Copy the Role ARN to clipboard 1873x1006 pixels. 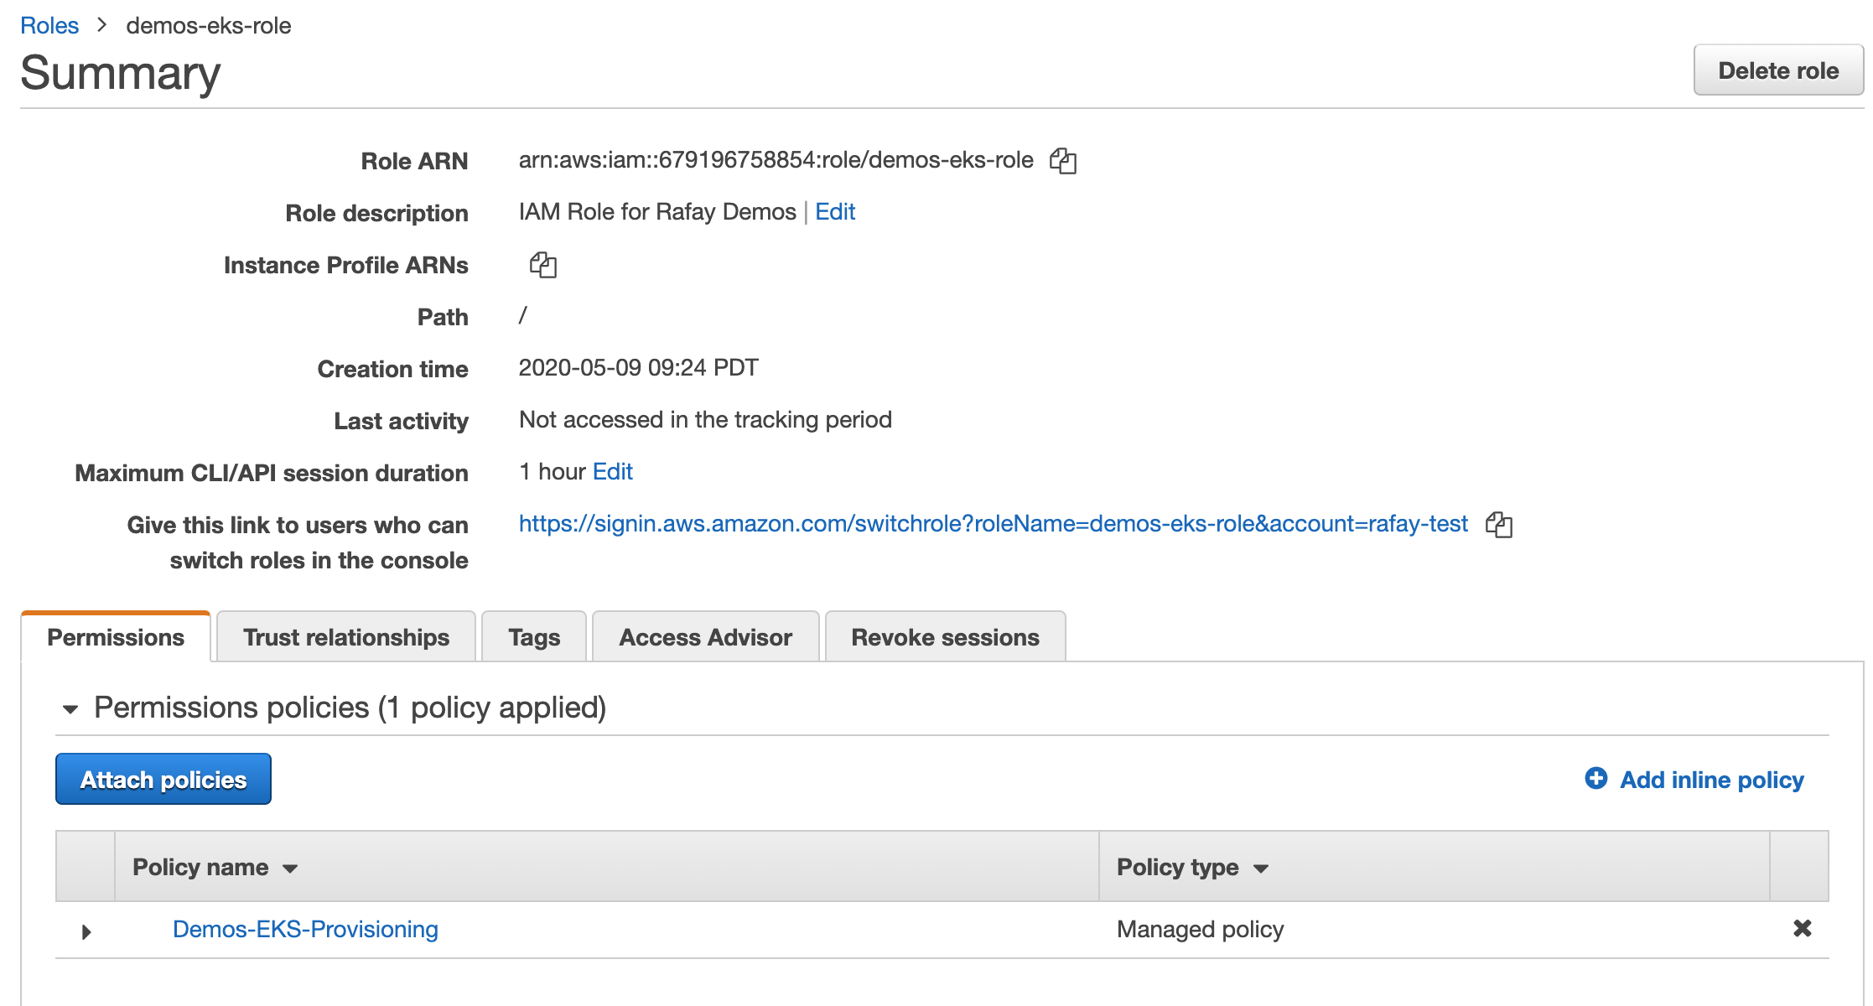(1063, 160)
